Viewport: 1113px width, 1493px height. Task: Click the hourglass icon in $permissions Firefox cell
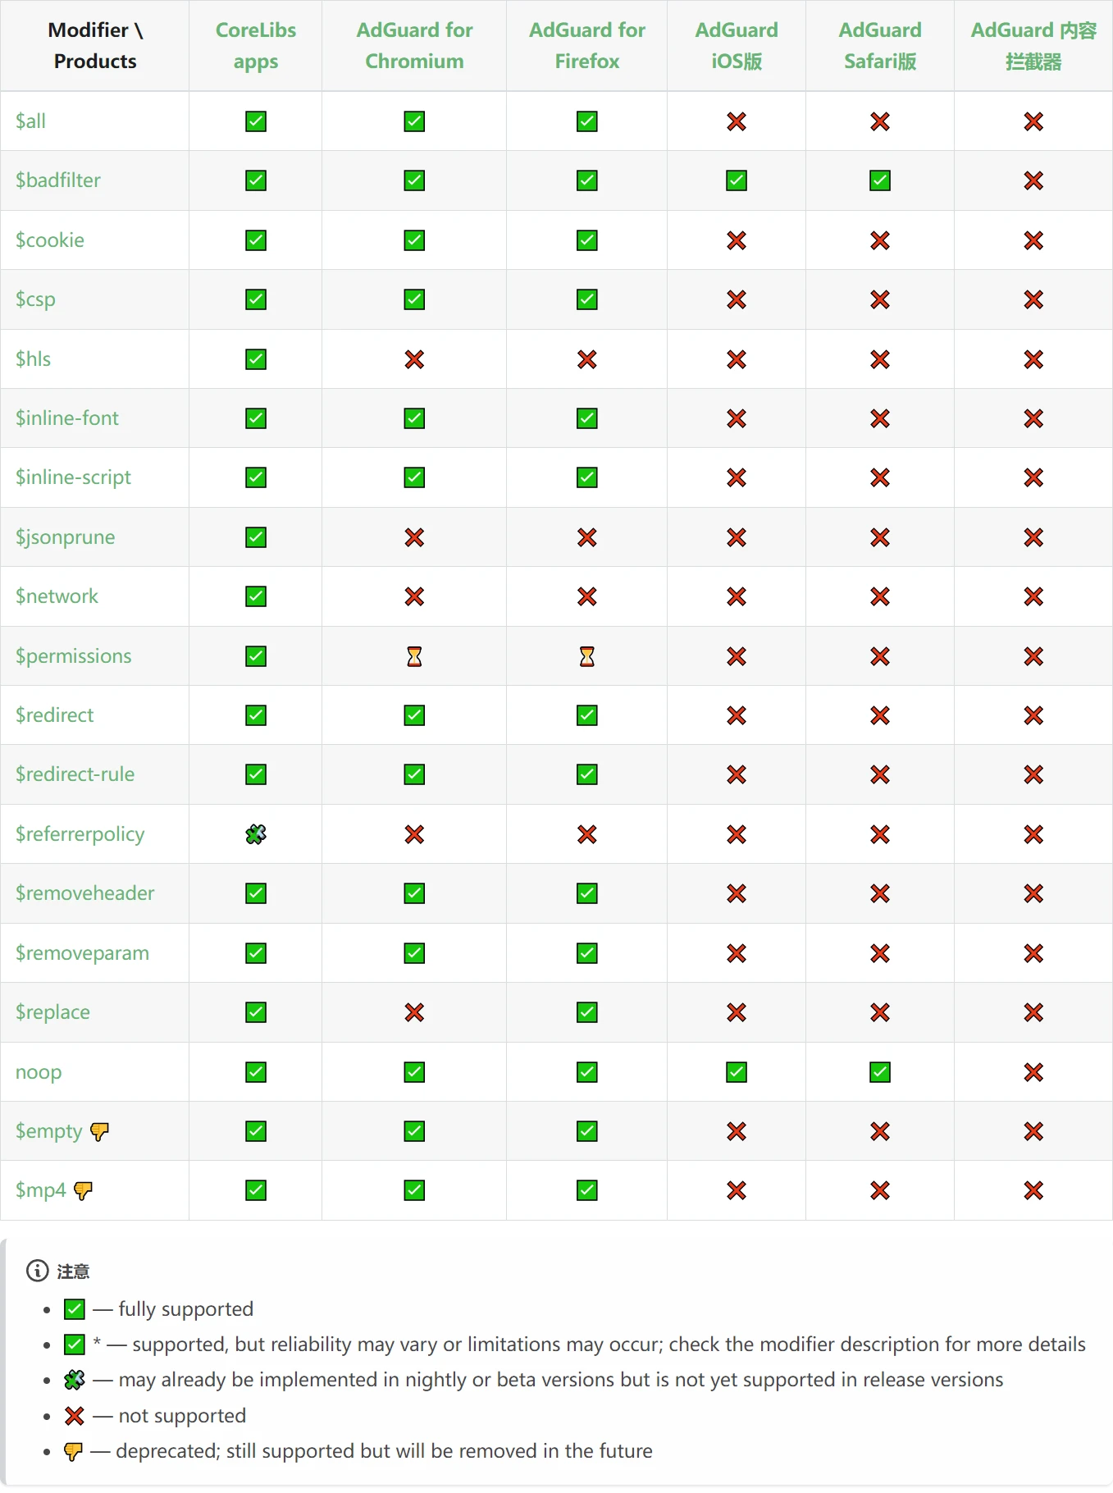point(587,656)
